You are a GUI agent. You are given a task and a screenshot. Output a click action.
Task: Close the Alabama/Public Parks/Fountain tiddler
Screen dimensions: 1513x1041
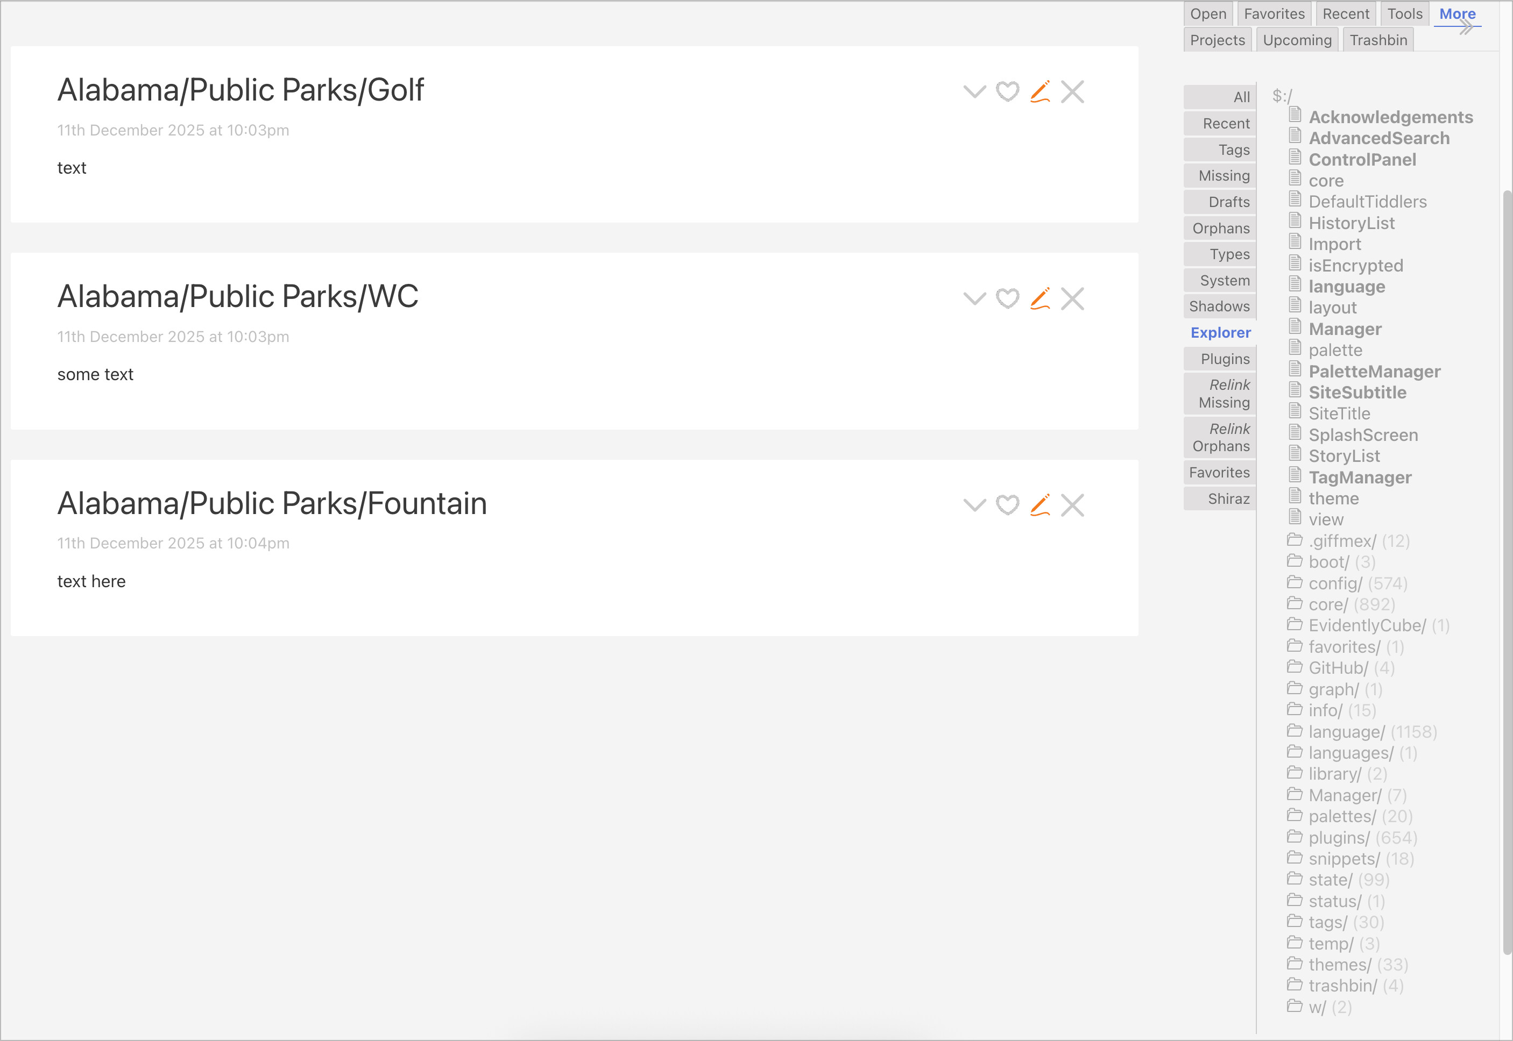click(x=1072, y=505)
